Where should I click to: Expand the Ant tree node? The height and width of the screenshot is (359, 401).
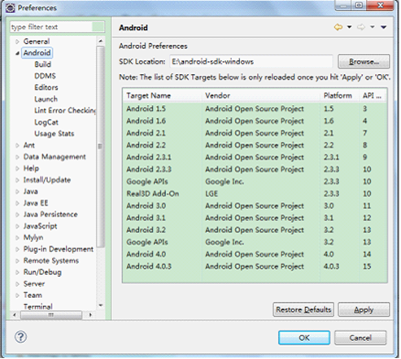(17, 146)
